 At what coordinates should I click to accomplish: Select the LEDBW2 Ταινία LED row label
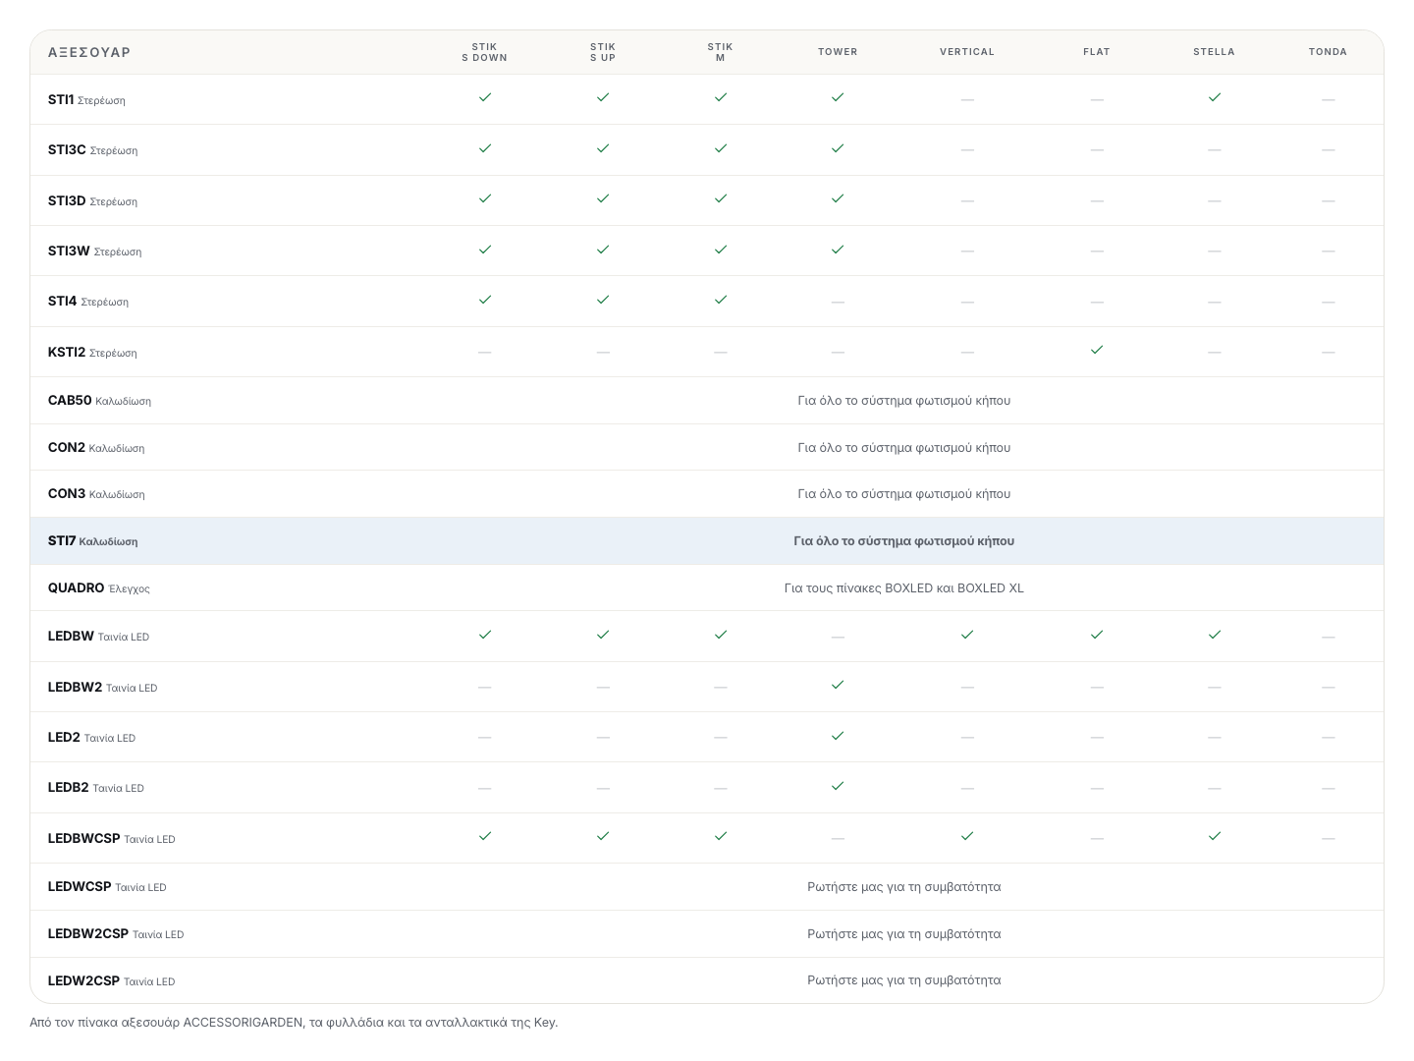click(x=103, y=688)
